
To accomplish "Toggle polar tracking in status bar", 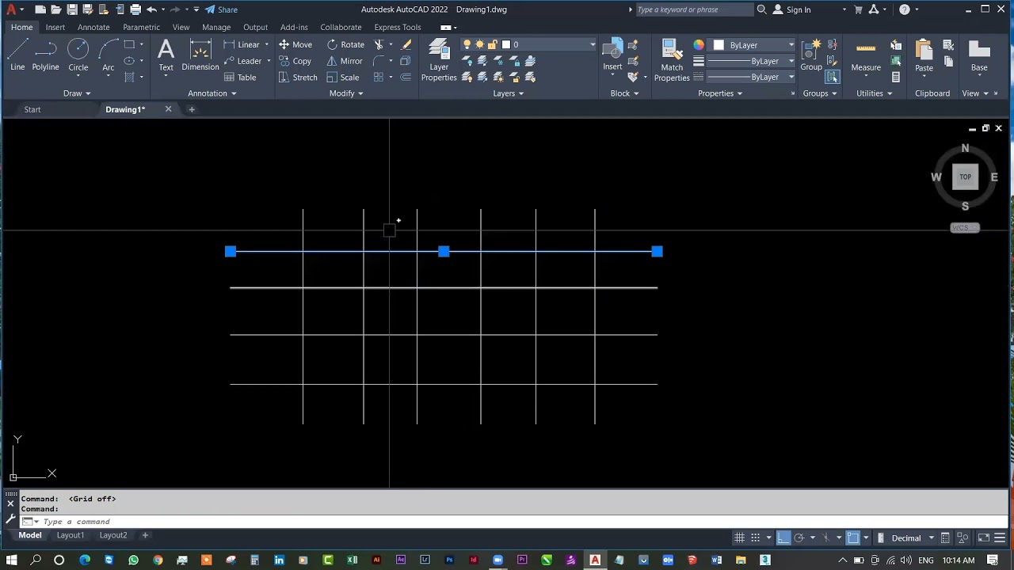I will (799, 538).
